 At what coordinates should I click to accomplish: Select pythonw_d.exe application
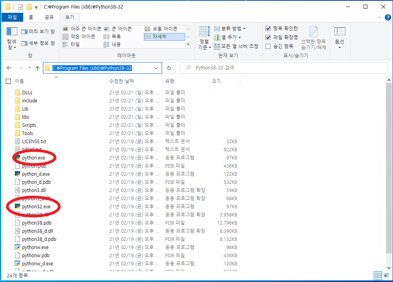pyautogui.click(x=38, y=264)
